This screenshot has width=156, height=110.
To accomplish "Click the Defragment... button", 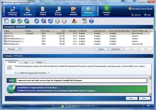I will pos(116,49).
